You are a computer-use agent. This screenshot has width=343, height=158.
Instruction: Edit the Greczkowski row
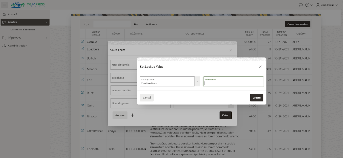[82, 131]
